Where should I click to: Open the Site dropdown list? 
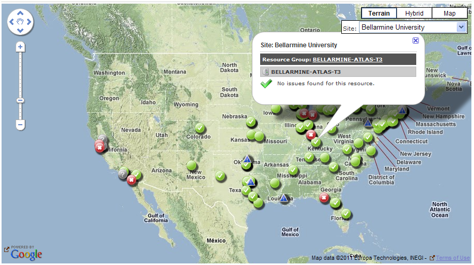tap(412, 27)
